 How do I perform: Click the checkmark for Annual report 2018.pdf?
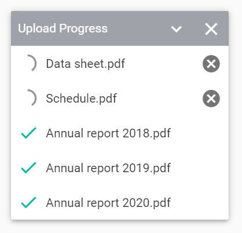(28, 133)
